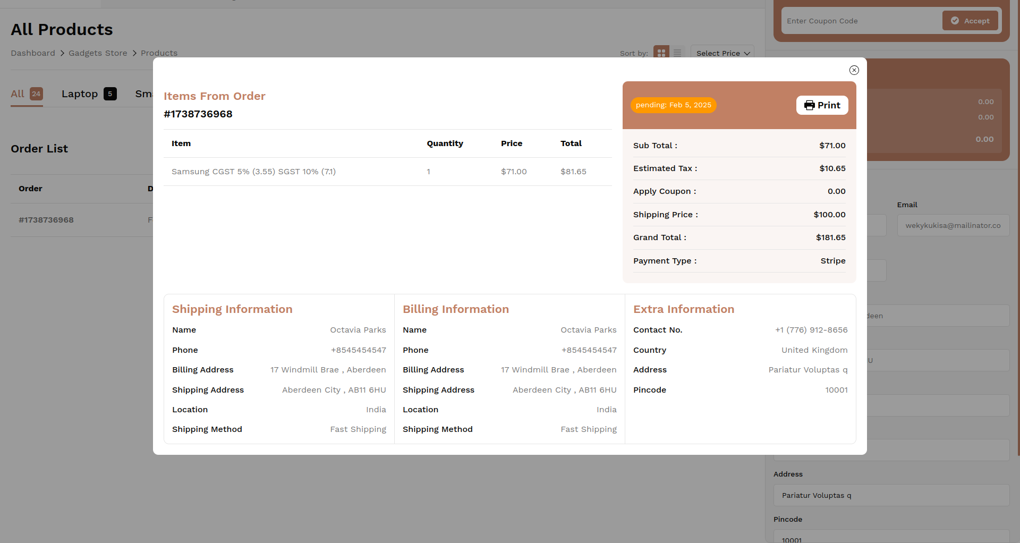Click the Address field with Pariatur Voluptas
This screenshot has width=1020, height=543.
click(x=891, y=495)
